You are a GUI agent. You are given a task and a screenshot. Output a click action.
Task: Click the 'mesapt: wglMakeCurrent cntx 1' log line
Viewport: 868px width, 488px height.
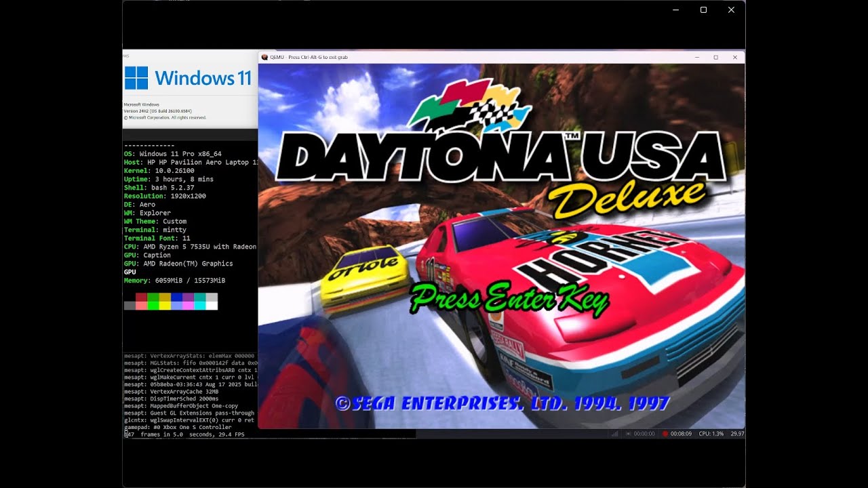pyautogui.click(x=189, y=378)
